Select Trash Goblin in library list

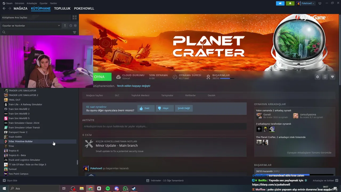click(39, 137)
